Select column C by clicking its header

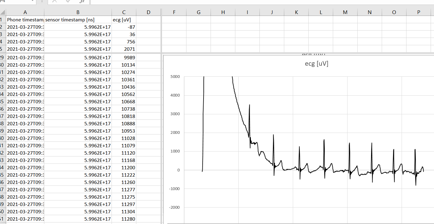click(124, 12)
